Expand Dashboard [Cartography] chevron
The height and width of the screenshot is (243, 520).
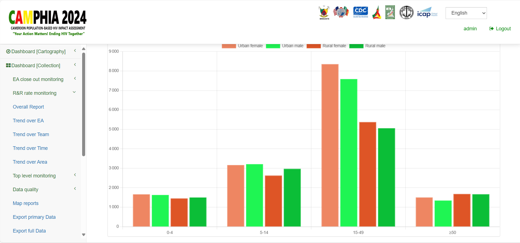click(75, 51)
